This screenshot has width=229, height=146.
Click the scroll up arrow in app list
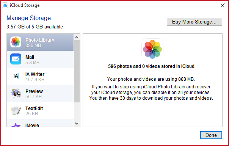click(77, 37)
